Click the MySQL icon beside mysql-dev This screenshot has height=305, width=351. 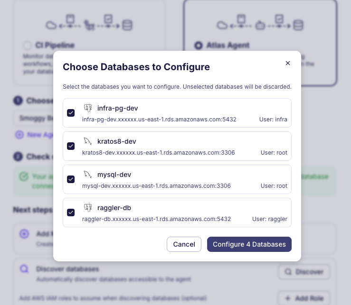tap(87, 174)
